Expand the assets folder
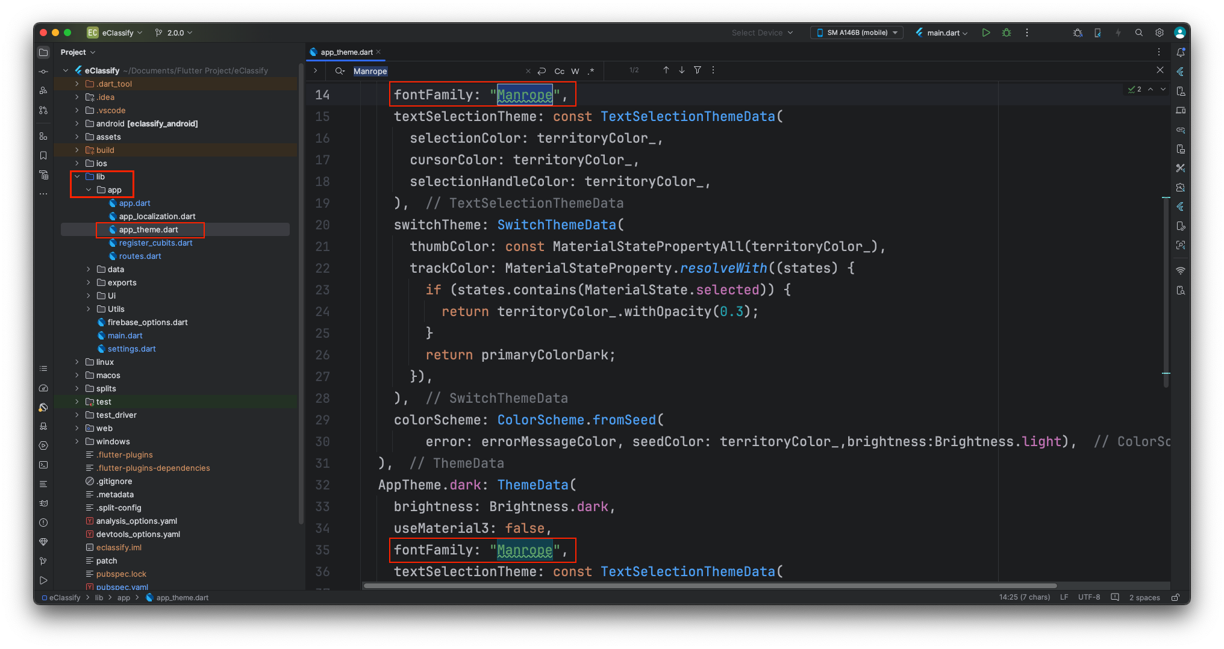The width and height of the screenshot is (1224, 649). (x=76, y=137)
